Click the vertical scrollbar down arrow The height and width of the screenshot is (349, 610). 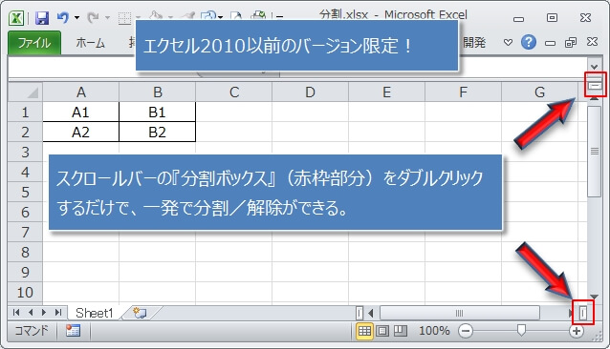coord(595,297)
